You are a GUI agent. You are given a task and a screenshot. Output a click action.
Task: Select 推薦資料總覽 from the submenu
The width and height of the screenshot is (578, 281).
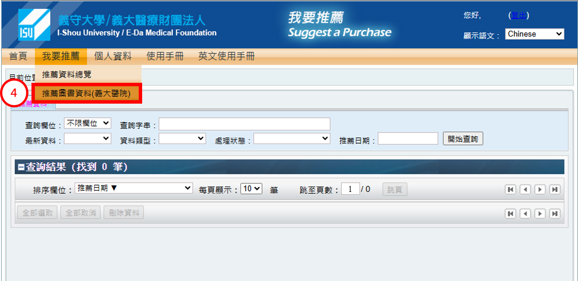(88, 75)
